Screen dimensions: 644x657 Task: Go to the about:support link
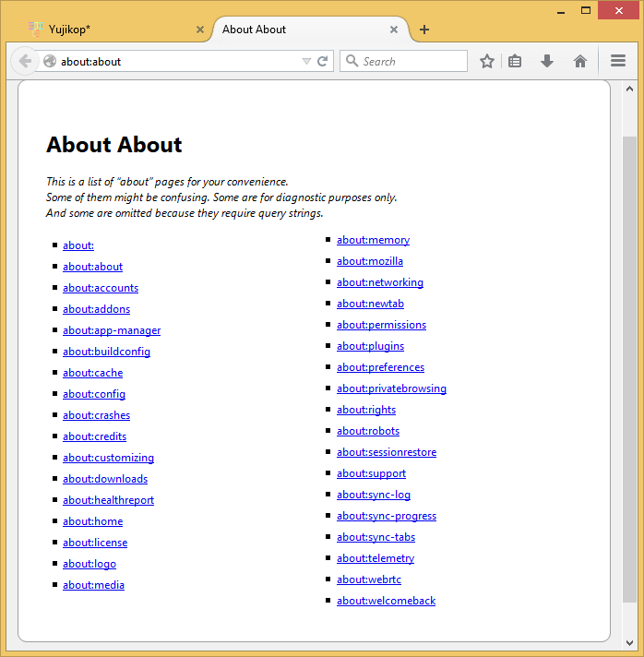[371, 474]
